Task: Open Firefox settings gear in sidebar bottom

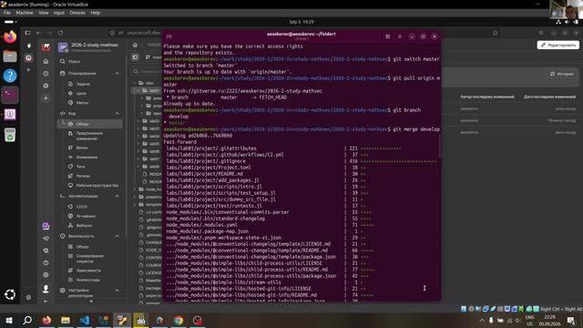Action: point(28,297)
